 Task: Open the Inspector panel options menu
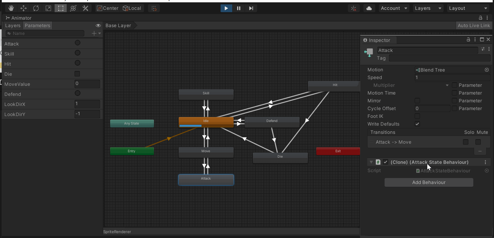(475, 40)
